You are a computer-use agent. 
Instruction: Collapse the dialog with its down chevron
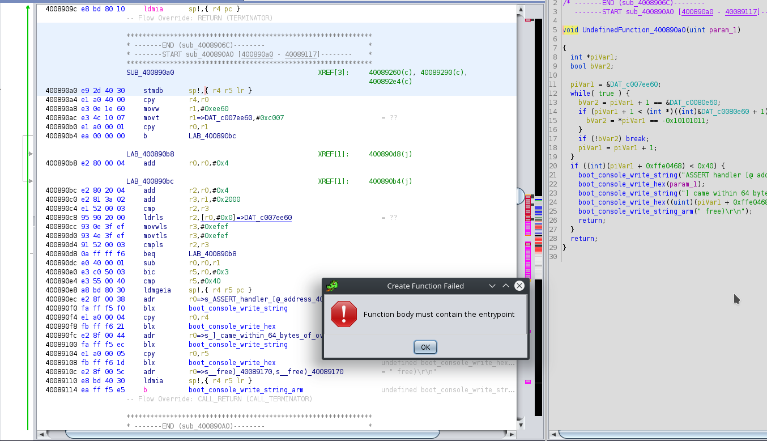492,286
